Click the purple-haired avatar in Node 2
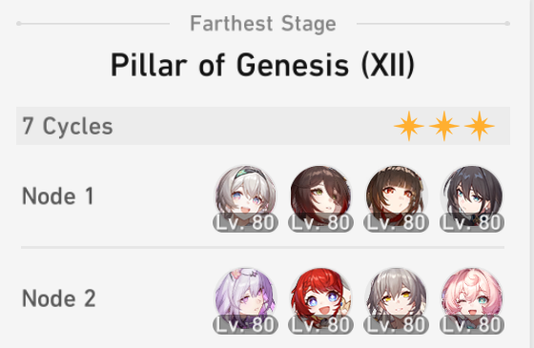Screen dimensions: 534x348 (246, 297)
